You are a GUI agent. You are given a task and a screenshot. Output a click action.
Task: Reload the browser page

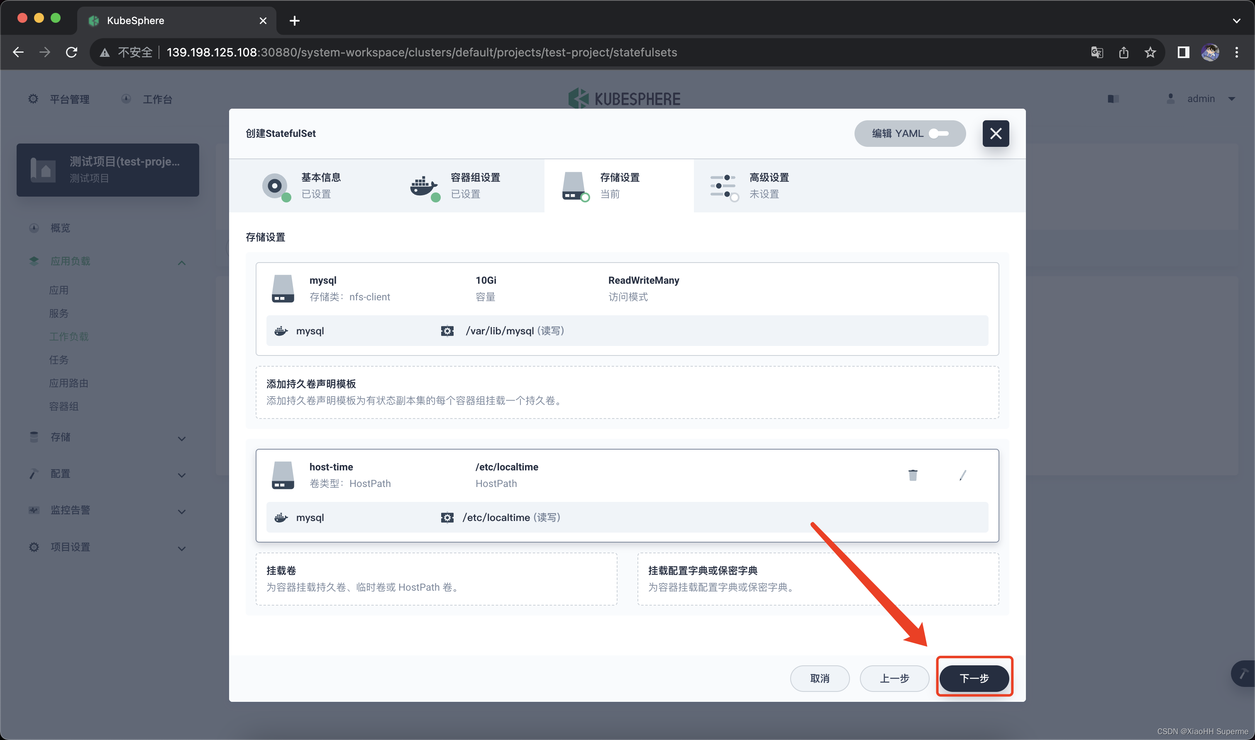[72, 52]
